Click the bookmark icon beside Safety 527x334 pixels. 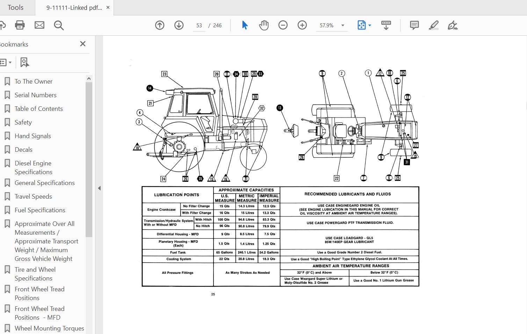click(x=7, y=122)
